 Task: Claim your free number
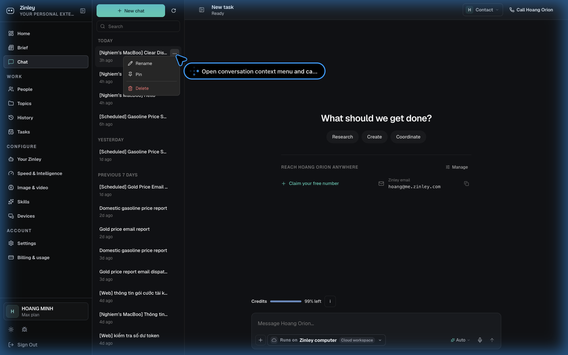[x=310, y=184]
